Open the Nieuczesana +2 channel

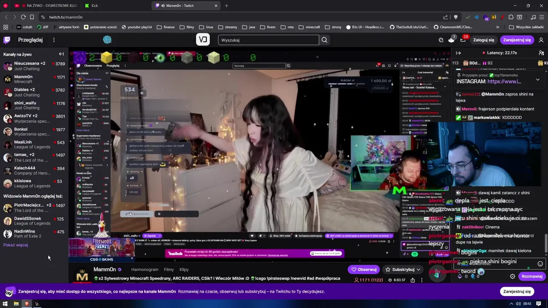(x=34, y=66)
